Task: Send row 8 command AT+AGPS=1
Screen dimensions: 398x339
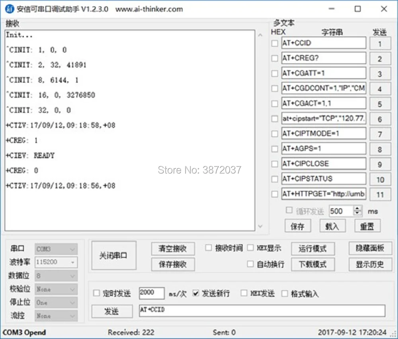Action: [x=380, y=149]
